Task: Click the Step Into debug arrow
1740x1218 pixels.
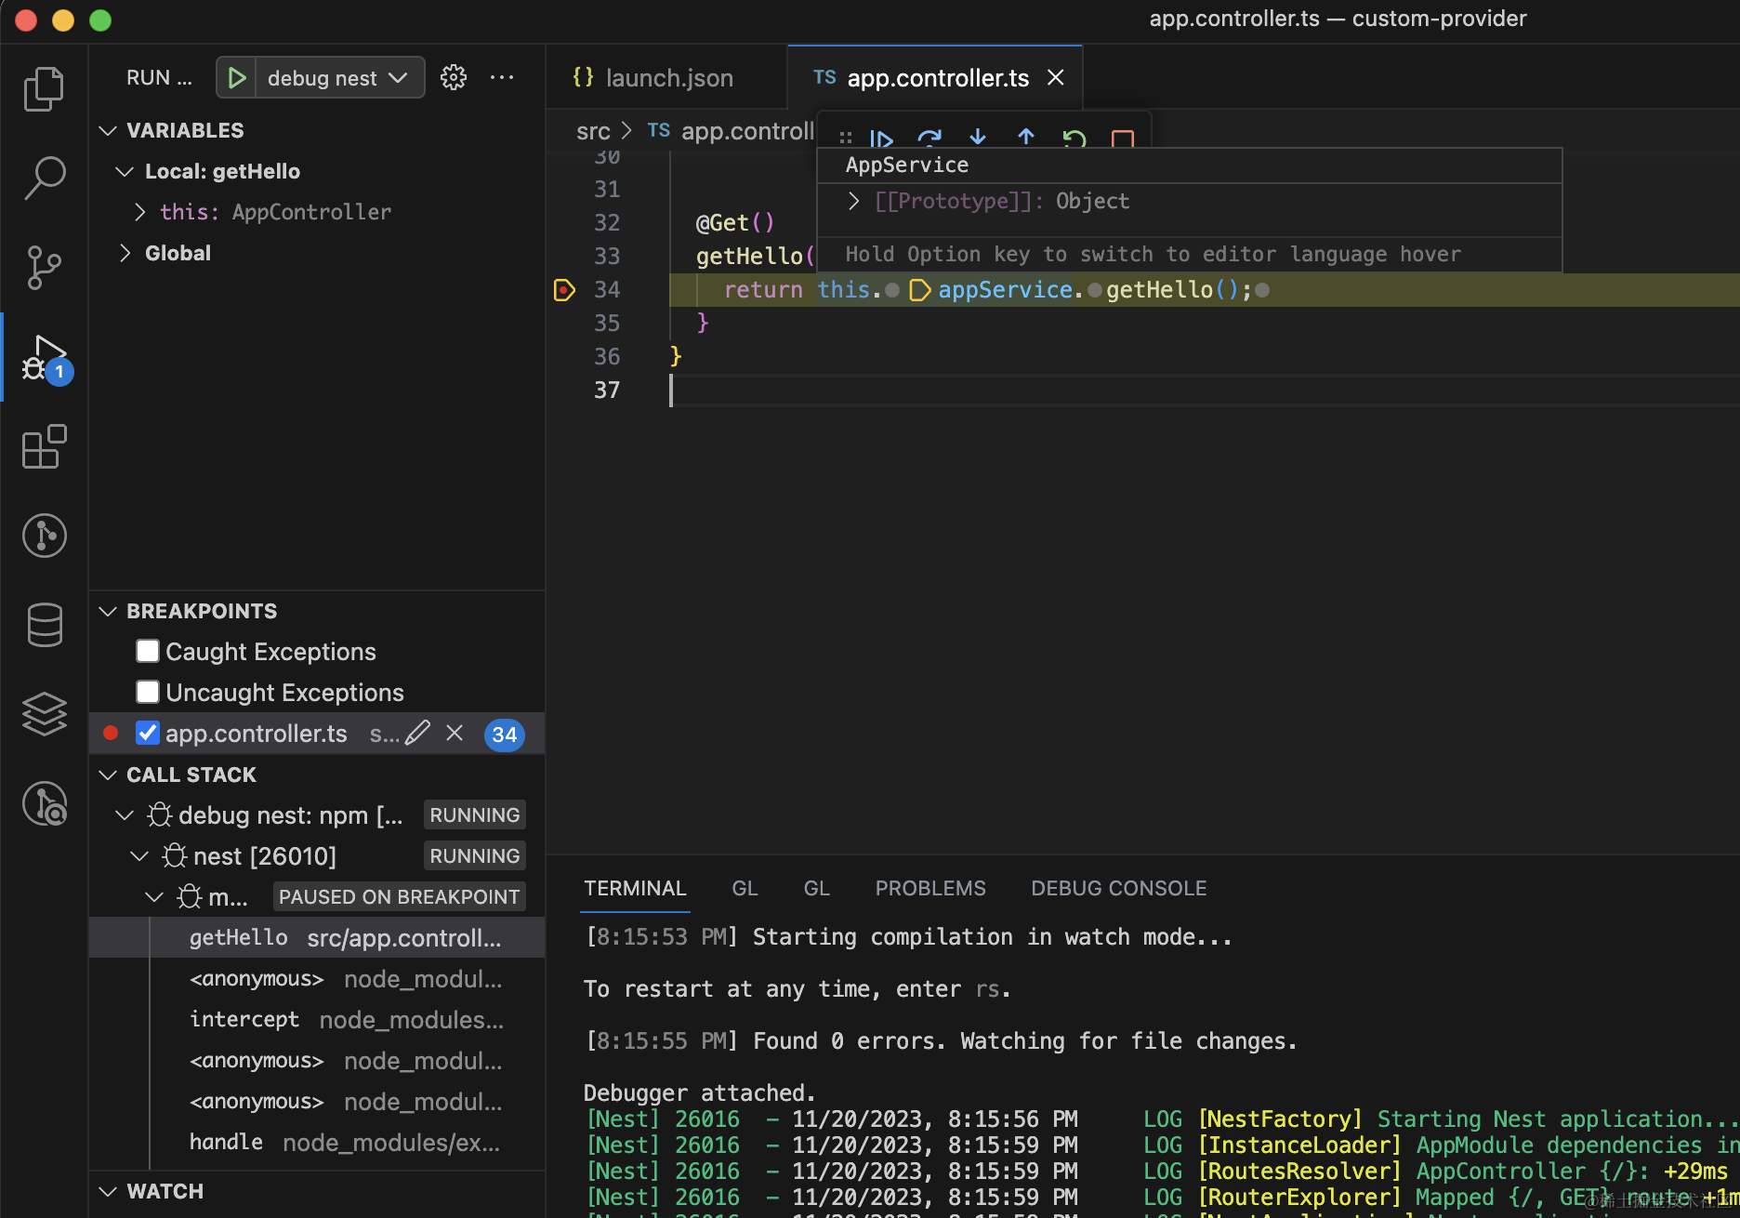Action: pyautogui.click(x=978, y=139)
